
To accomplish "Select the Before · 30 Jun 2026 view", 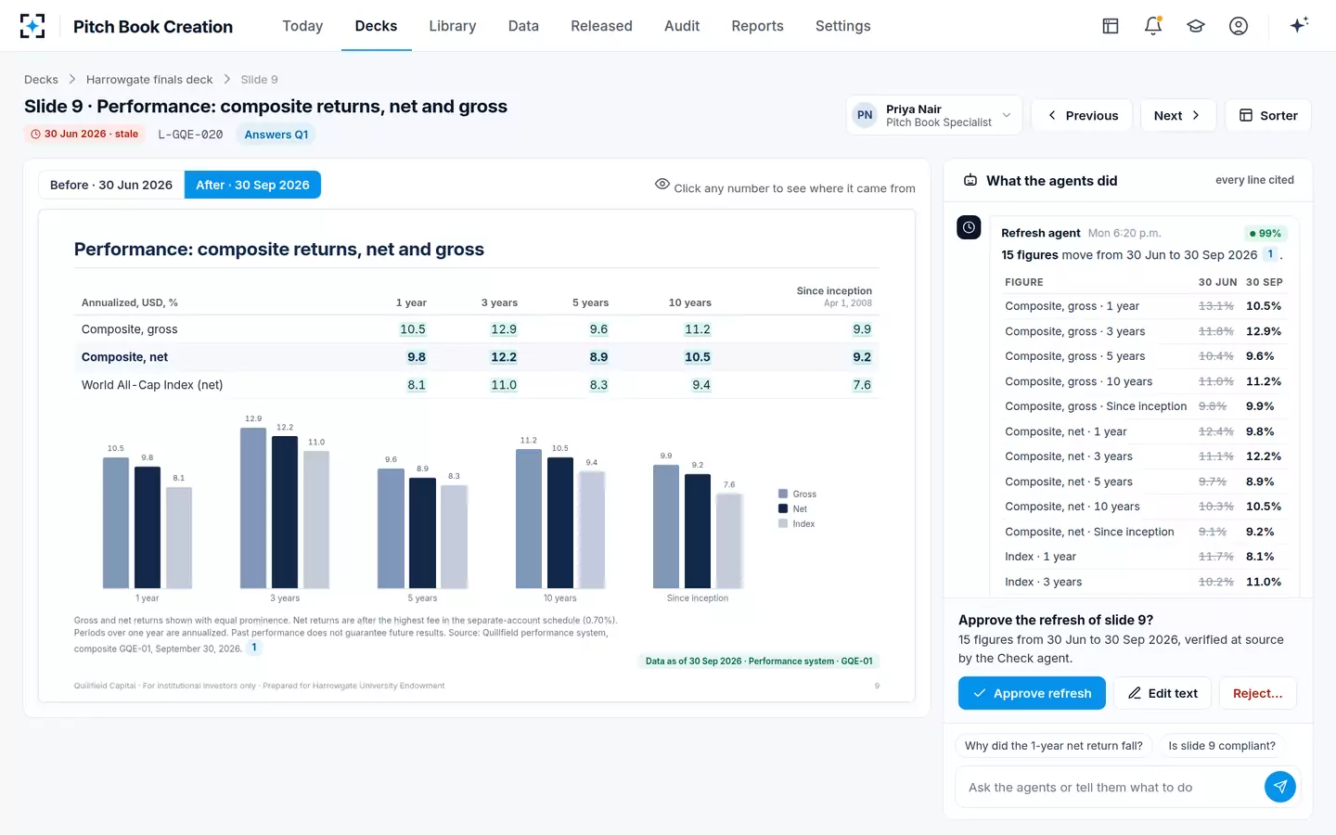I will click(x=111, y=185).
